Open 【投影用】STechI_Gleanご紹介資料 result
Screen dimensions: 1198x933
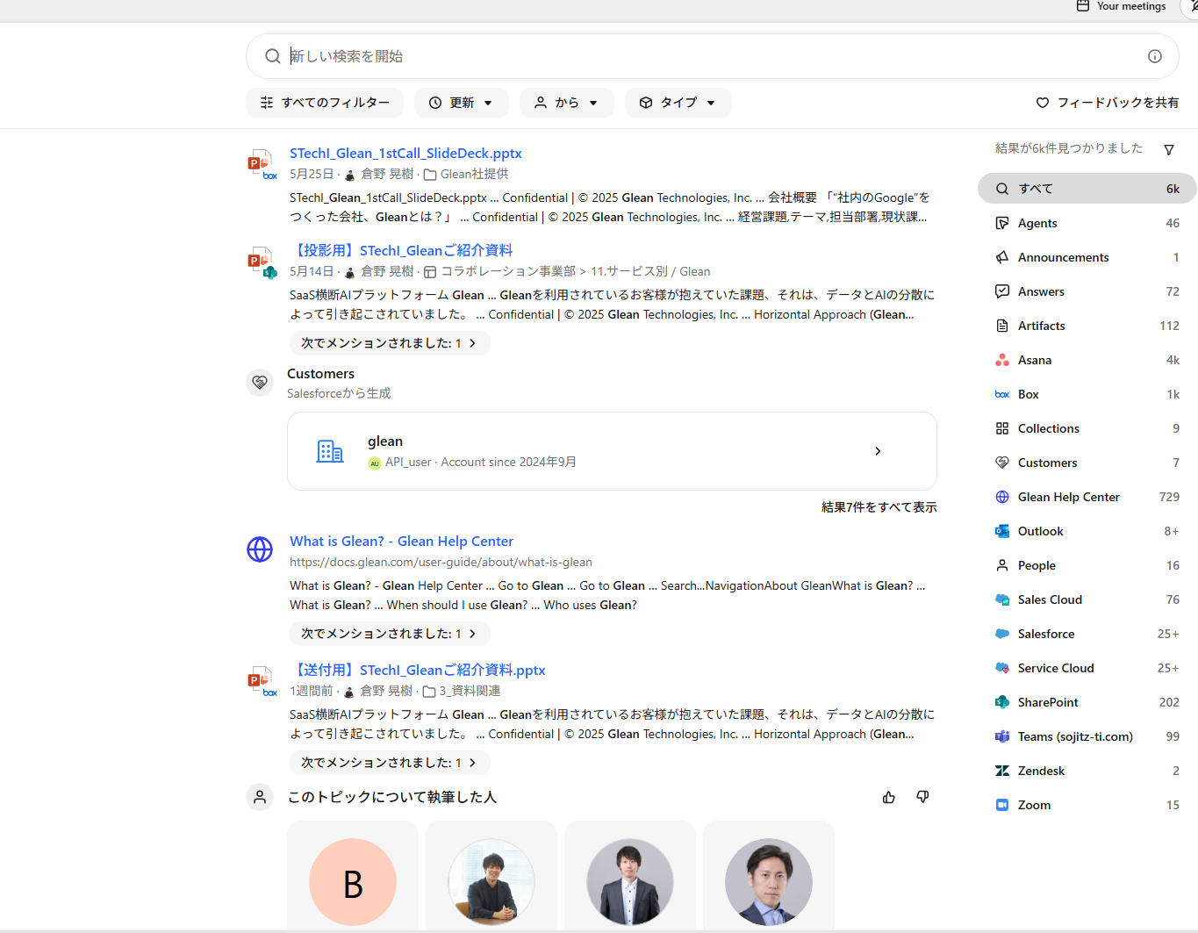point(401,251)
